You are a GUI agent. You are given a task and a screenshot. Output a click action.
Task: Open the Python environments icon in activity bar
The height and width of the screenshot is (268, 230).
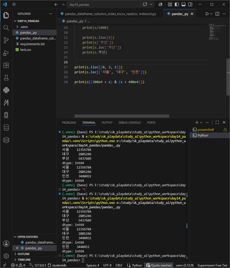[x=6, y=90]
